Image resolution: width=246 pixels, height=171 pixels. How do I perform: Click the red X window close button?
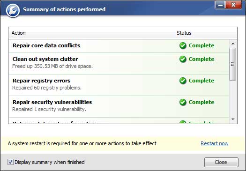pos(233,5)
